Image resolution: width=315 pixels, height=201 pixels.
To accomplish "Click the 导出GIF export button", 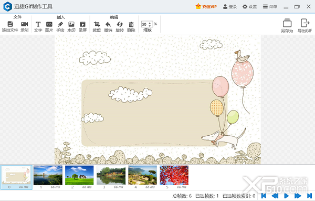I will point(304,26).
